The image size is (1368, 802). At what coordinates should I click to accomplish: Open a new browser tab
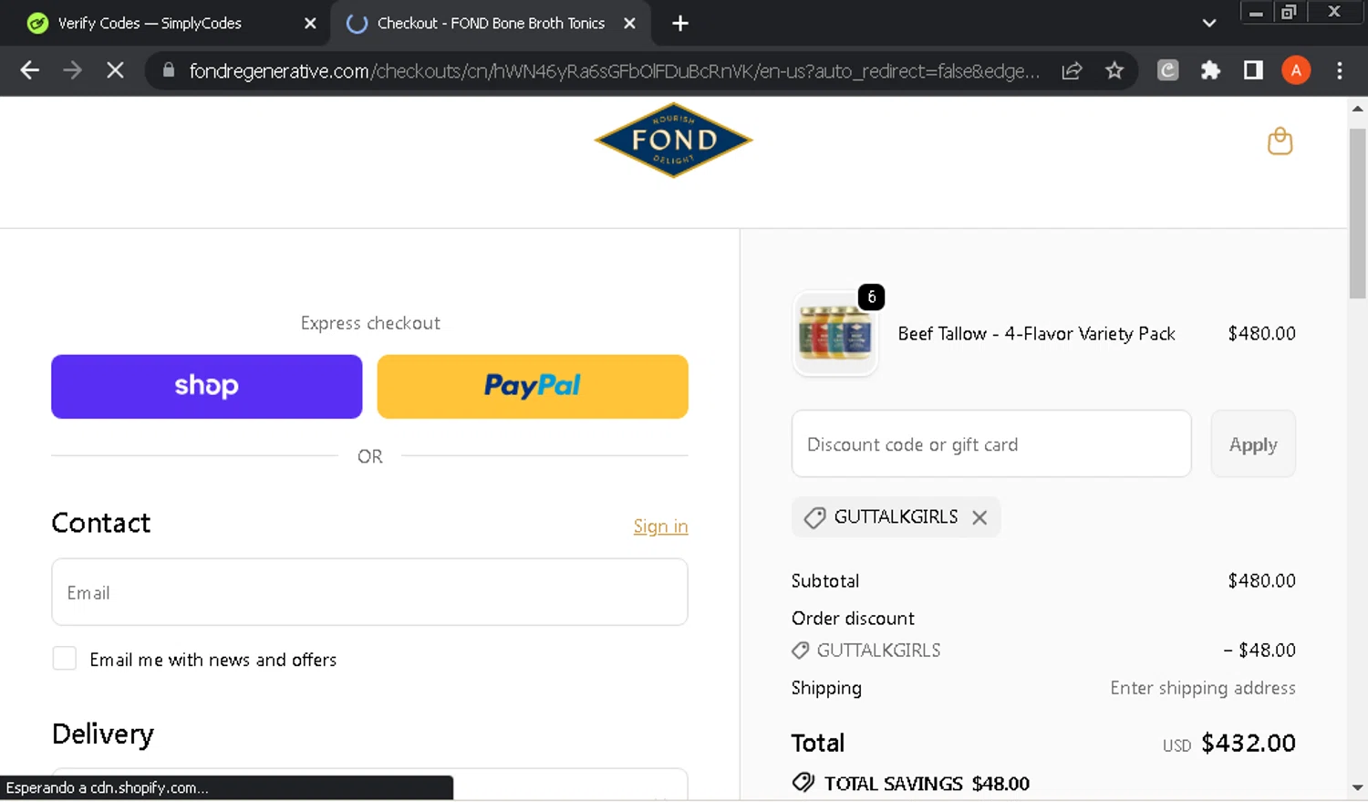[680, 24]
